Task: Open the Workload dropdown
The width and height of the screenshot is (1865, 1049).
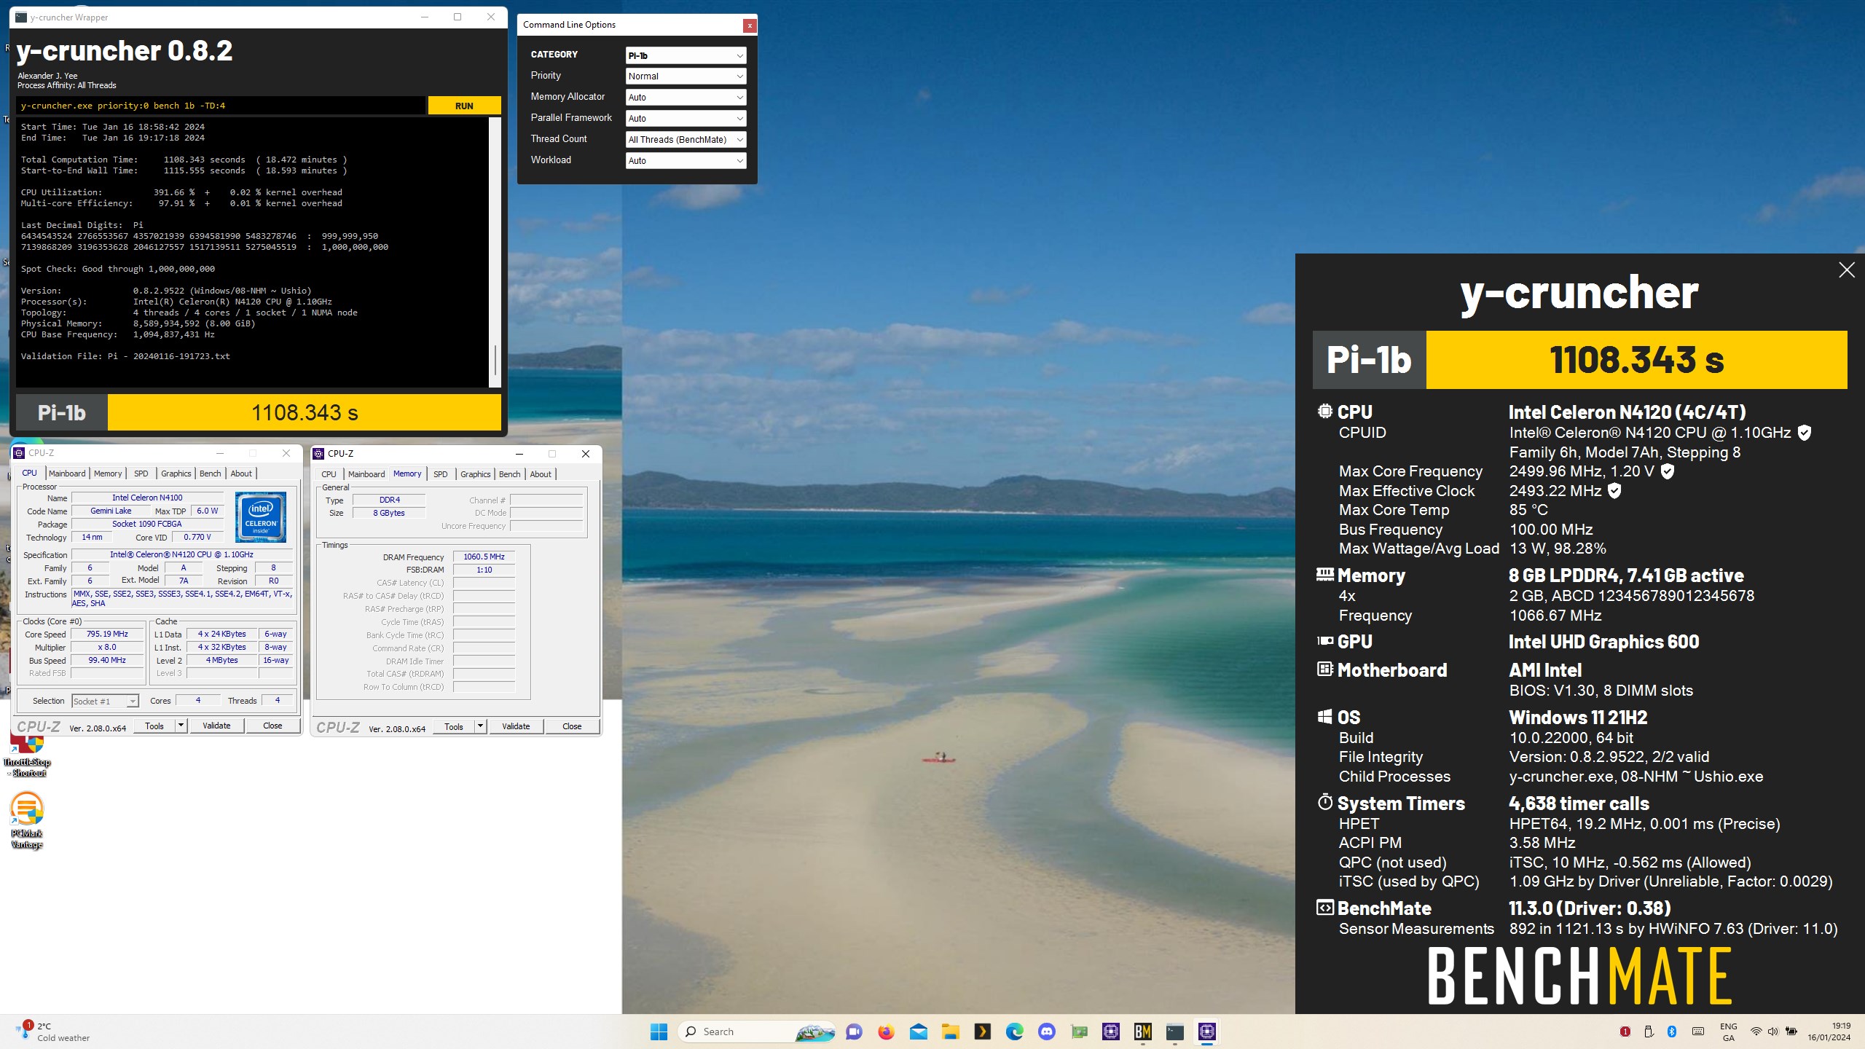Action: coord(686,161)
